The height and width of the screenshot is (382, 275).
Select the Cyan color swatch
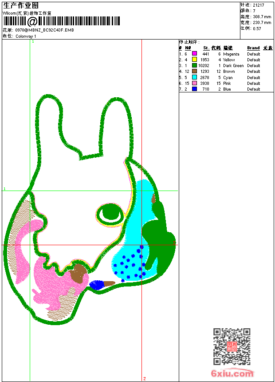tap(194, 77)
